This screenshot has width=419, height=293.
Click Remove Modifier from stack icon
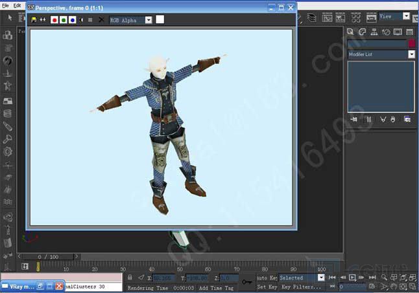click(392, 119)
